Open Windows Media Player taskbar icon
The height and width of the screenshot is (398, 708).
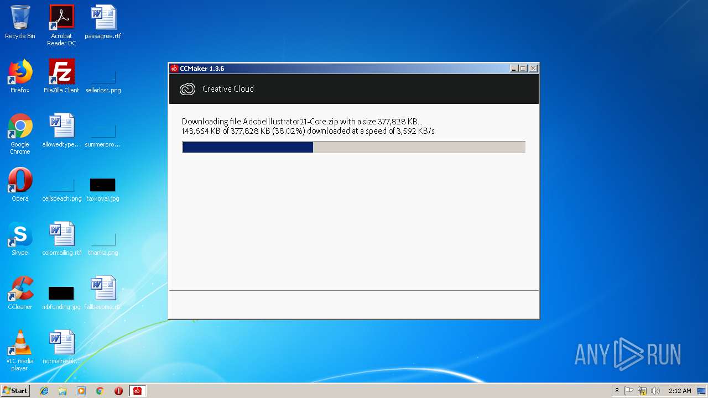click(81, 391)
